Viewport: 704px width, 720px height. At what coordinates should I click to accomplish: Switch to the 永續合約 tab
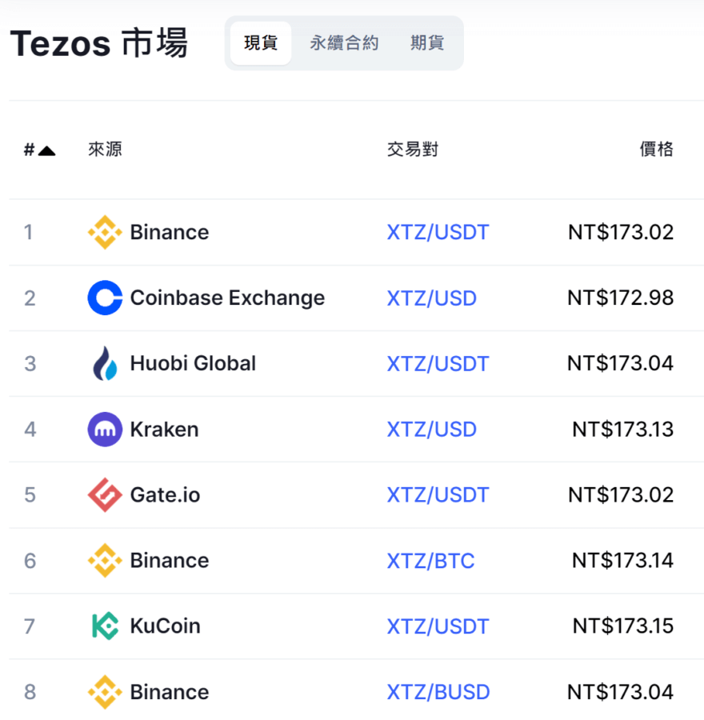[344, 43]
